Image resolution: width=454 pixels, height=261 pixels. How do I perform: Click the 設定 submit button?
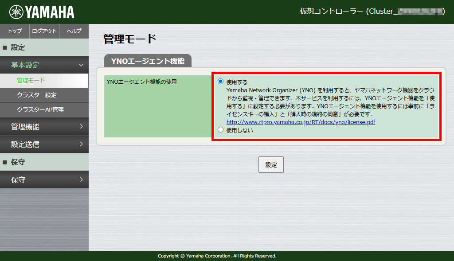pos(271,165)
